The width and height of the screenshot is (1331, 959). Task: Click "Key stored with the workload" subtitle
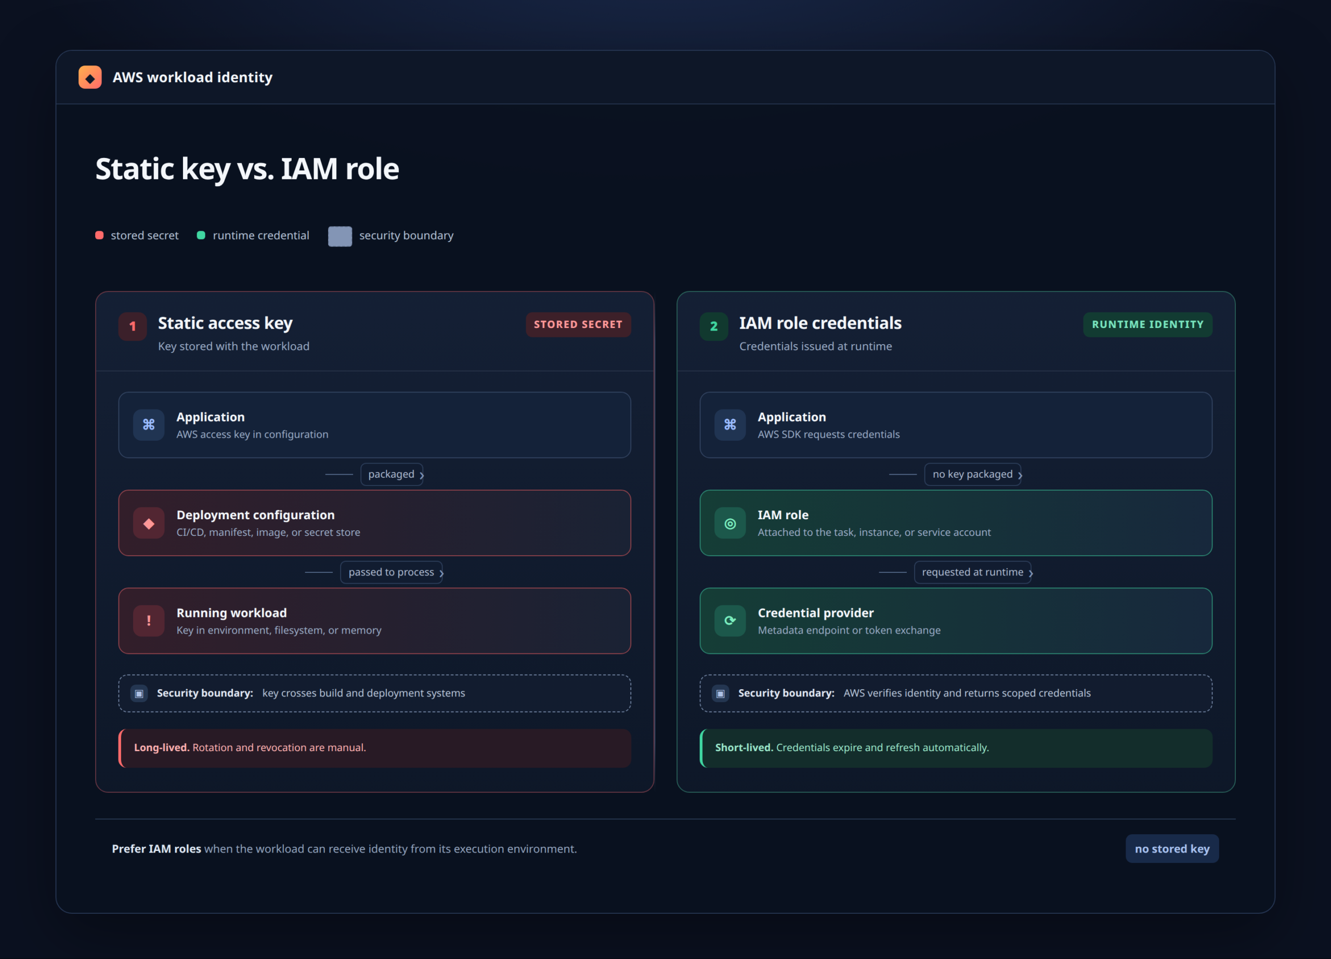233,346
